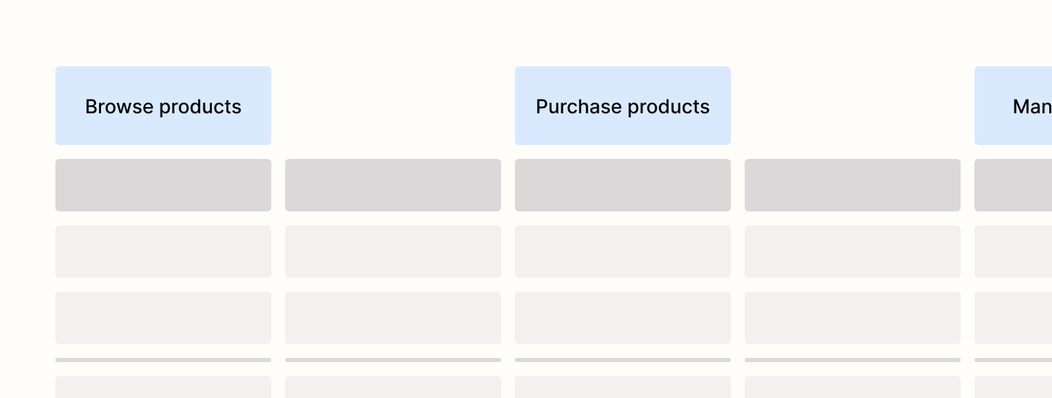
Task: Click the partially visible blue card starting with Man
Action: [1013, 106]
